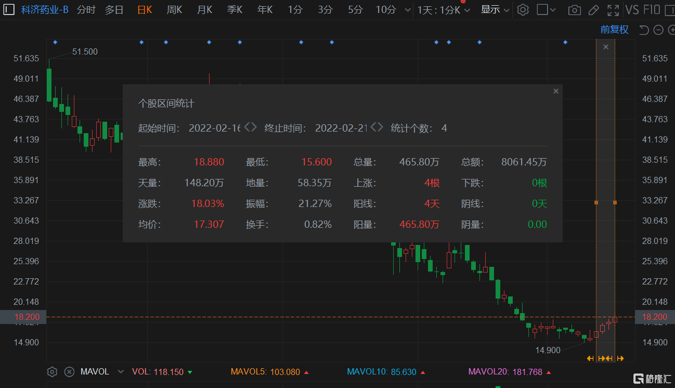Click the 起始时间 date field
This screenshot has width=675, height=388.
click(x=214, y=128)
